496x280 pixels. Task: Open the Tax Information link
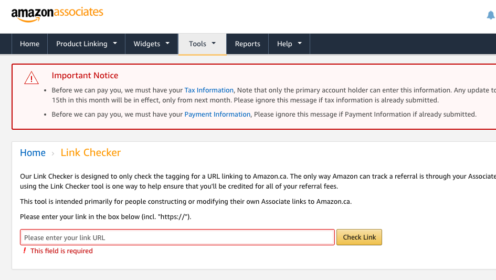[x=209, y=90]
